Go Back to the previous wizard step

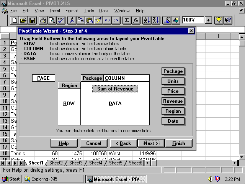coord(123,143)
